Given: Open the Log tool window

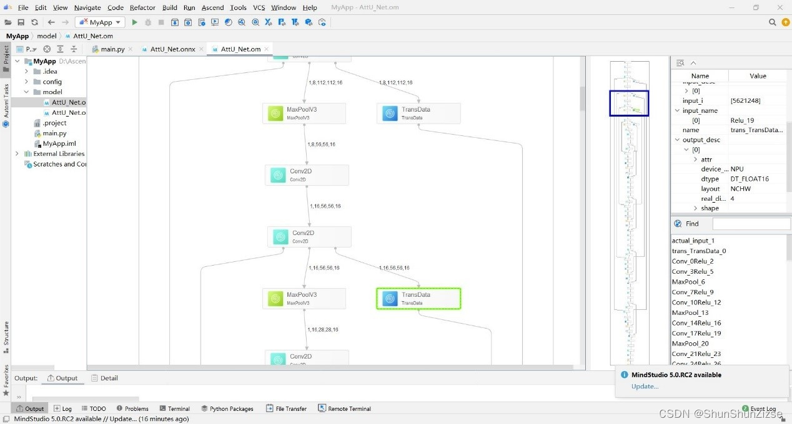Looking at the screenshot, I should (62, 409).
